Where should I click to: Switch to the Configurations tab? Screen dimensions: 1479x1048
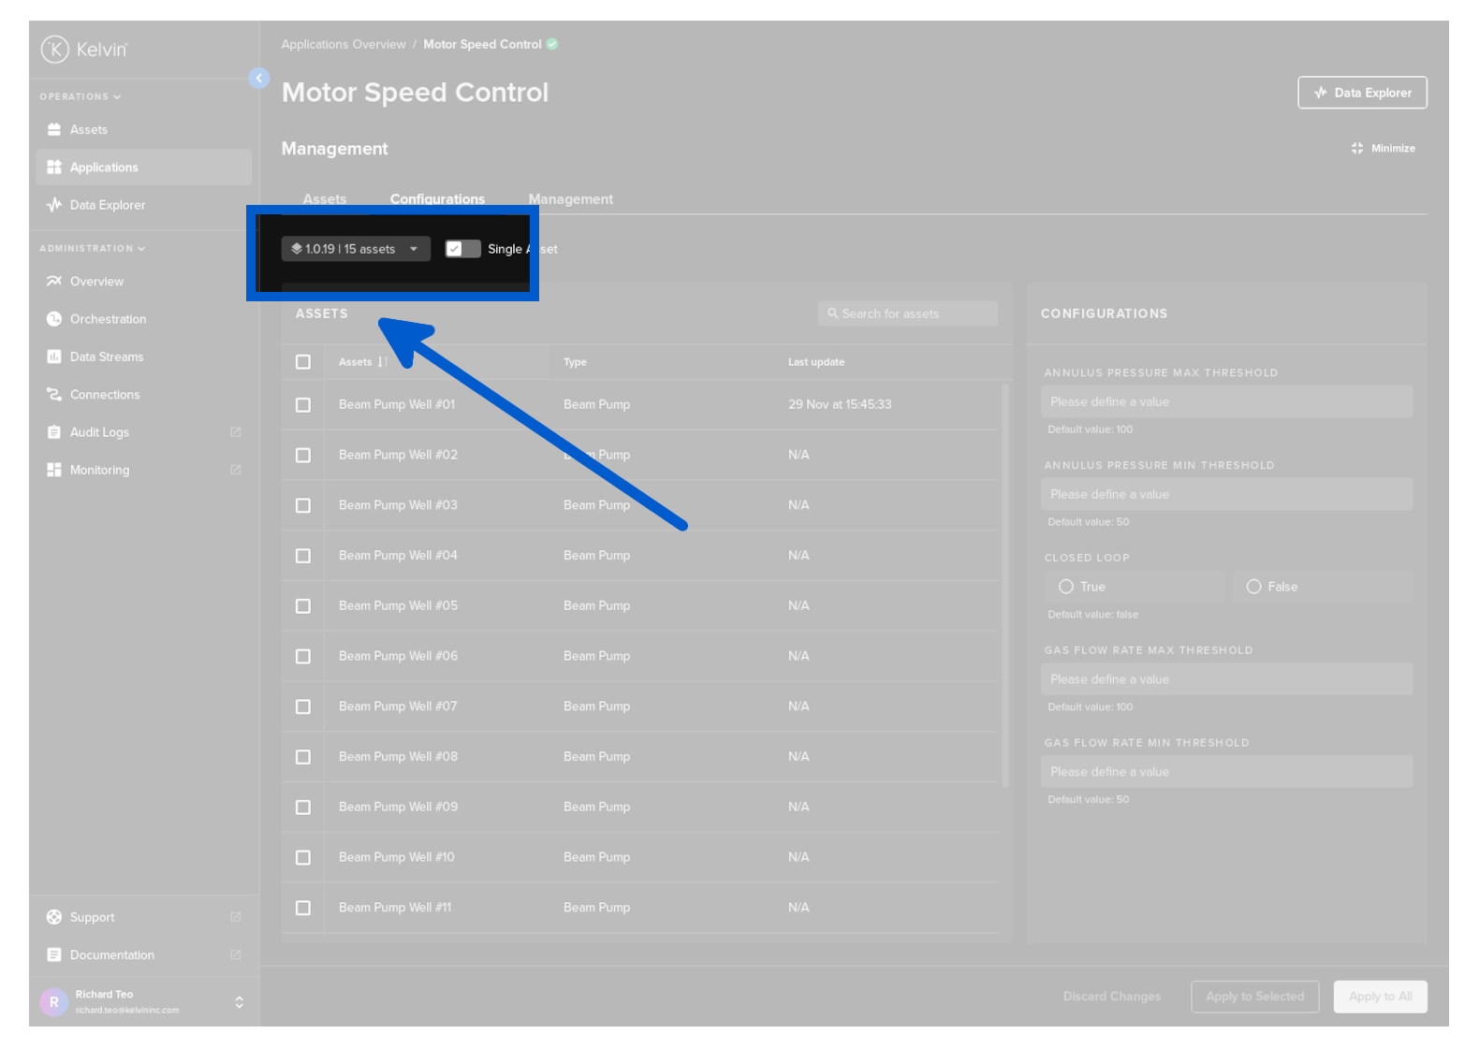[437, 199]
